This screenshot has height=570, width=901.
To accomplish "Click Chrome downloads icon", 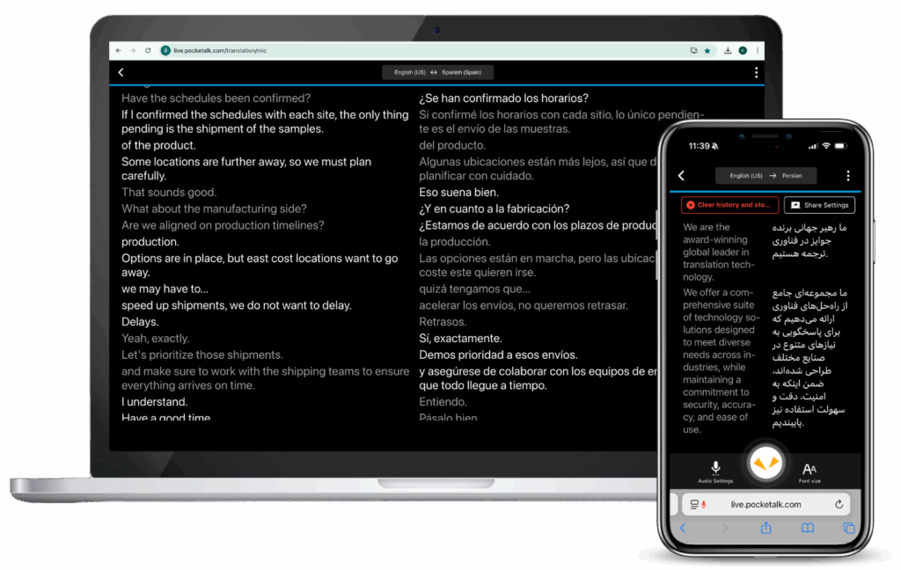I will click(728, 51).
